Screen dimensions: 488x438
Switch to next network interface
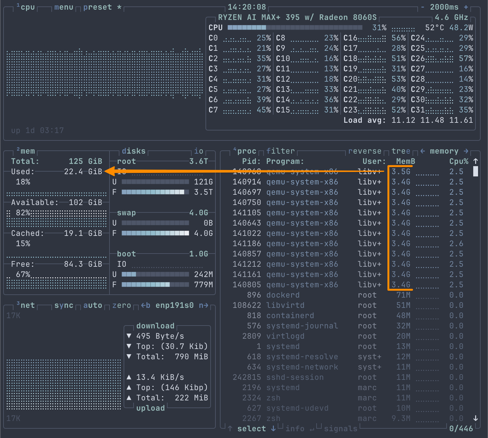(x=204, y=305)
